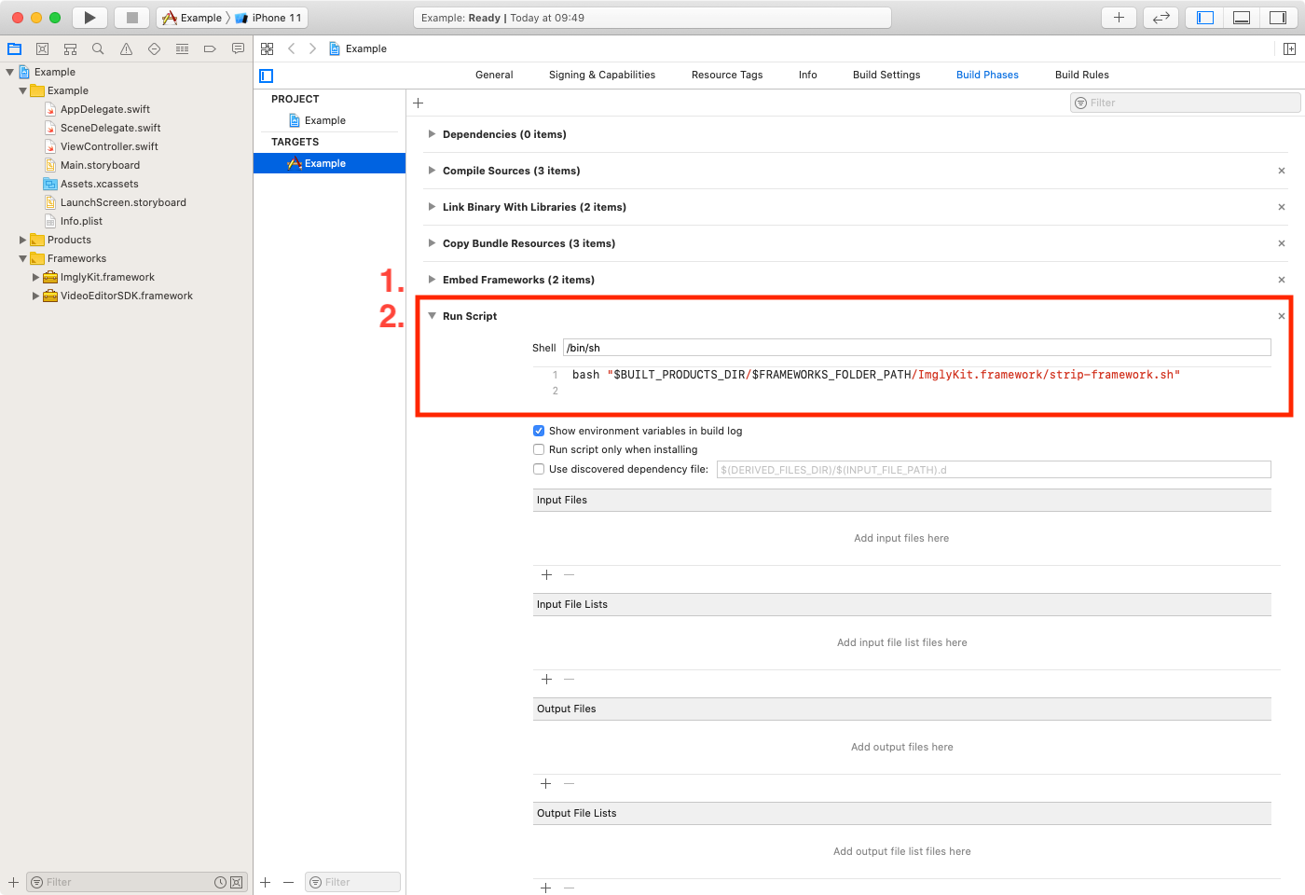Open the Find navigator
The image size is (1305, 895).
click(98, 48)
